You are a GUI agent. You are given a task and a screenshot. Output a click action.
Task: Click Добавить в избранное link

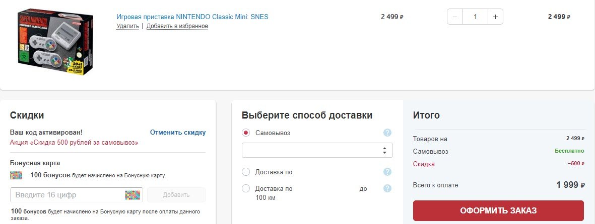point(177,26)
